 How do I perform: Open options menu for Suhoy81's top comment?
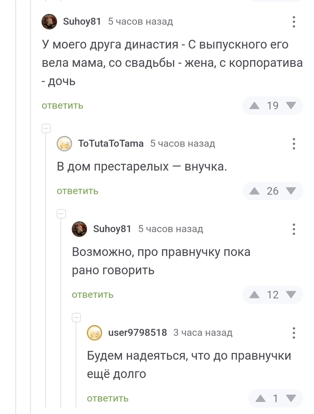(x=294, y=22)
